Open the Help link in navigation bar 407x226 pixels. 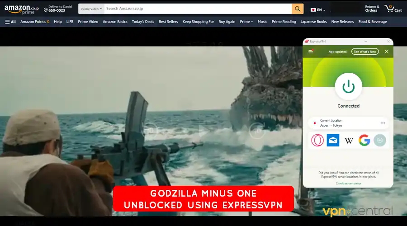click(58, 22)
